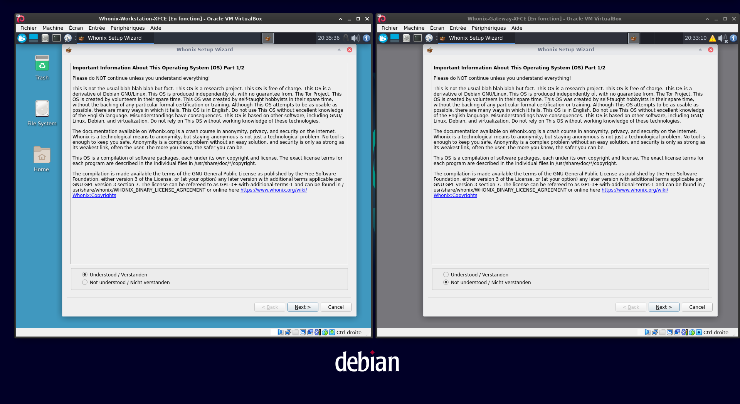Click Show Desktop icon in Workstation panel
Viewport: 740px width, 404px height.
[34, 38]
